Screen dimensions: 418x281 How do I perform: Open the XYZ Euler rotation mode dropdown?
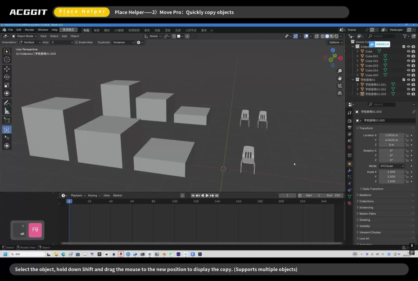point(391,166)
